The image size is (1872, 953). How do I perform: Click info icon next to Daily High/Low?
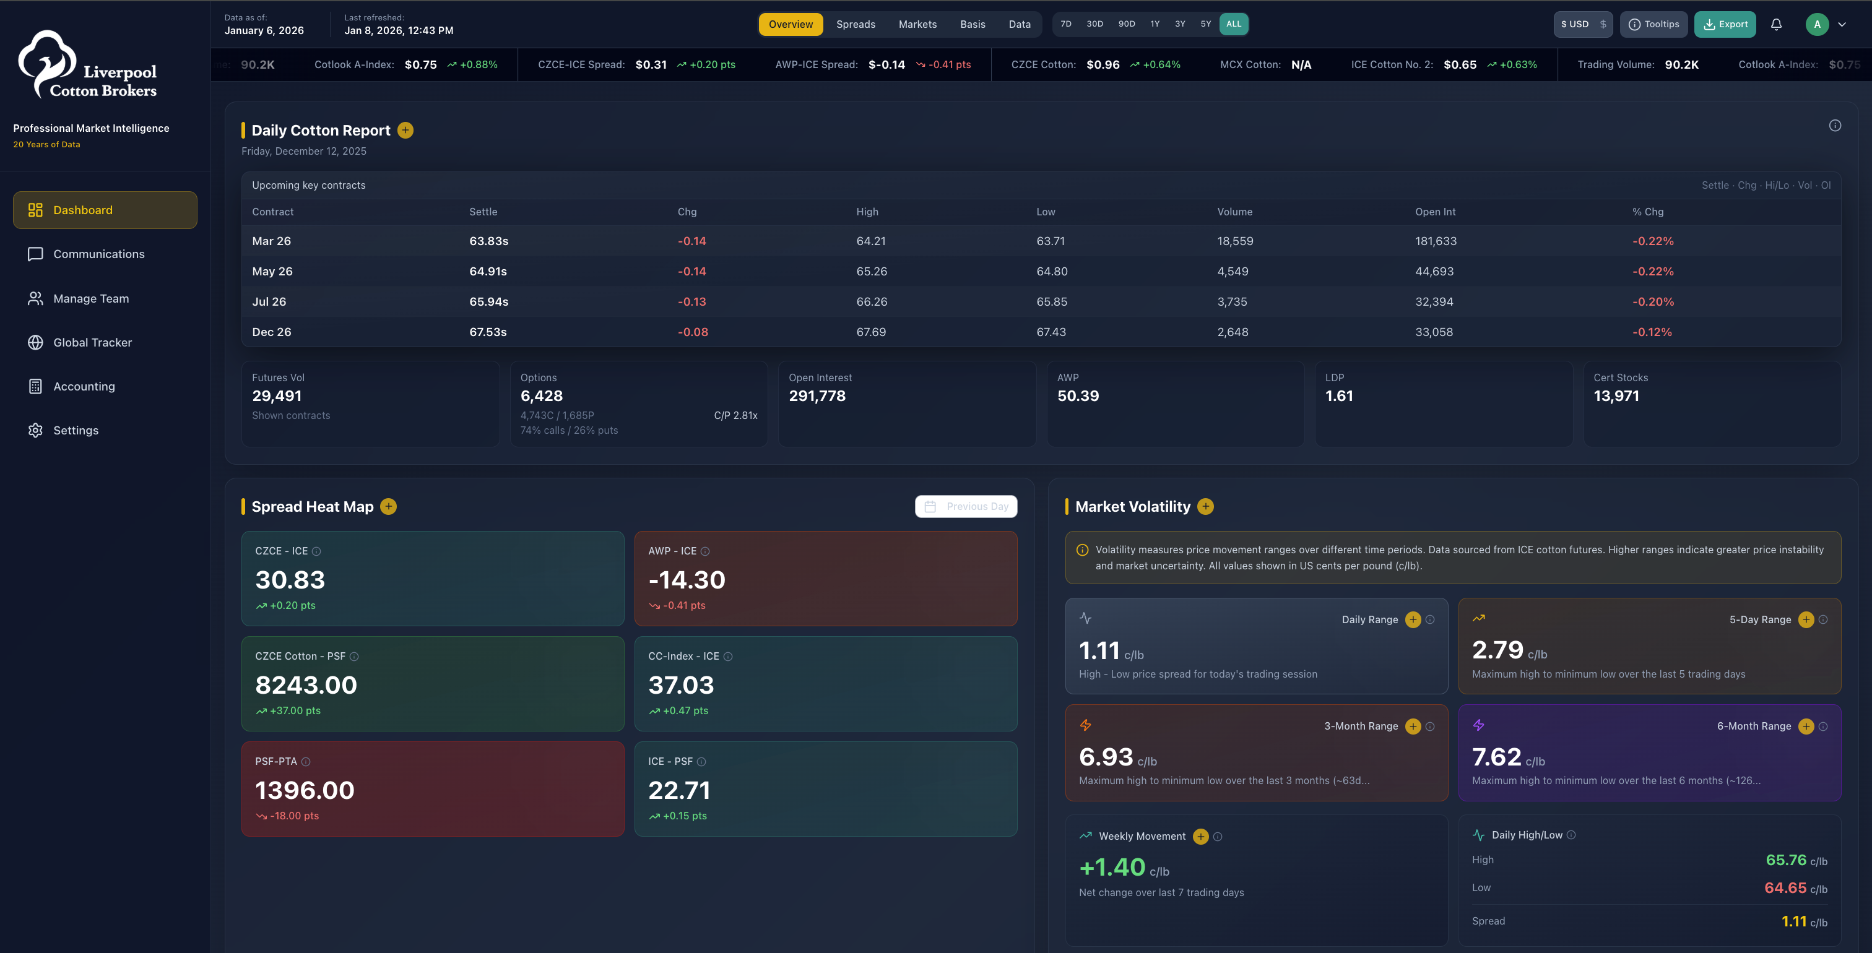point(1571,835)
